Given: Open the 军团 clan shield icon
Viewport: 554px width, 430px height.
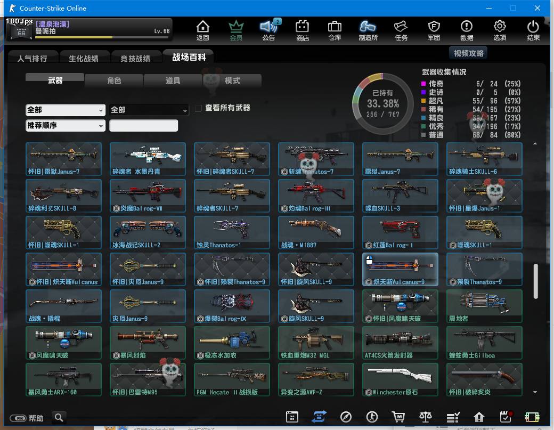Looking at the screenshot, I should [x=434, y=30].
